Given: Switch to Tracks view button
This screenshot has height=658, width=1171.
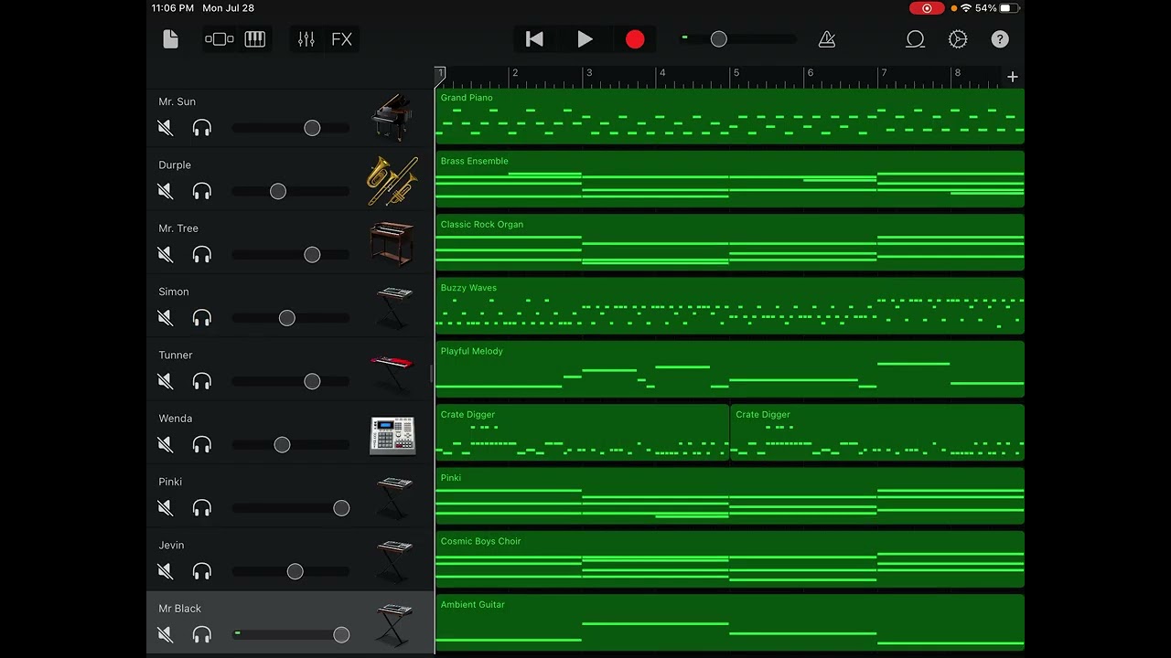Looking at the screenshot, I should coord(220,39).
